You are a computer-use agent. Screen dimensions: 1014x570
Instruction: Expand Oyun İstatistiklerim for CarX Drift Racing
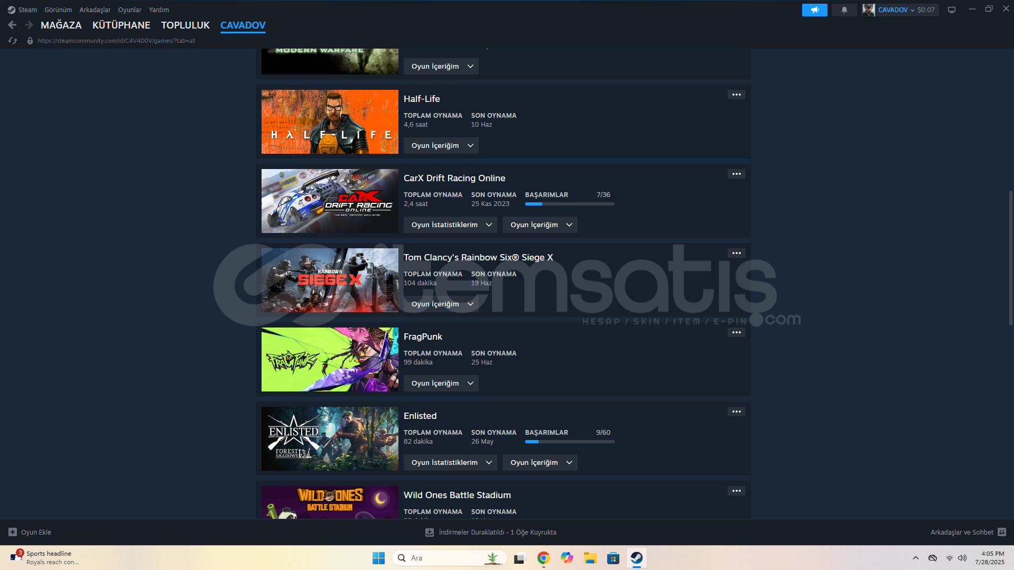tap(450, 225)
